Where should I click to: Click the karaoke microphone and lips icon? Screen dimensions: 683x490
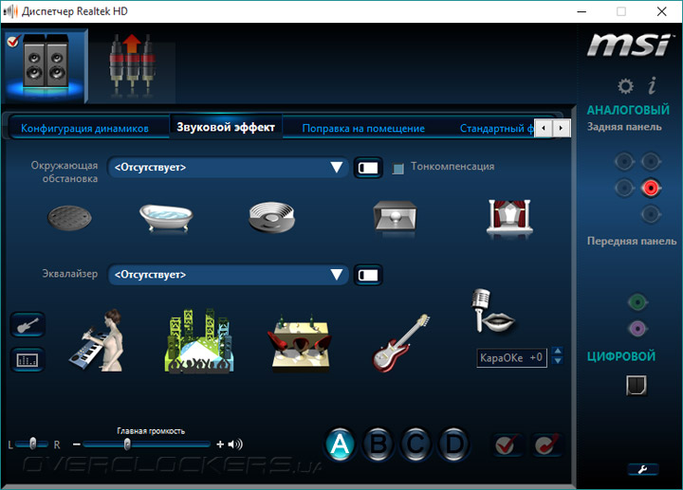point(492,311)
